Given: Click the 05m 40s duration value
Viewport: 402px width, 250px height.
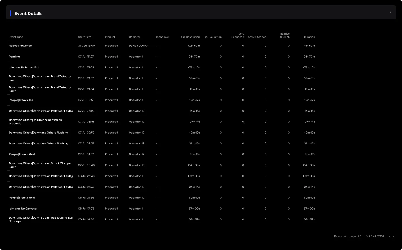Looking at the screenshot, I should [309, 67].
